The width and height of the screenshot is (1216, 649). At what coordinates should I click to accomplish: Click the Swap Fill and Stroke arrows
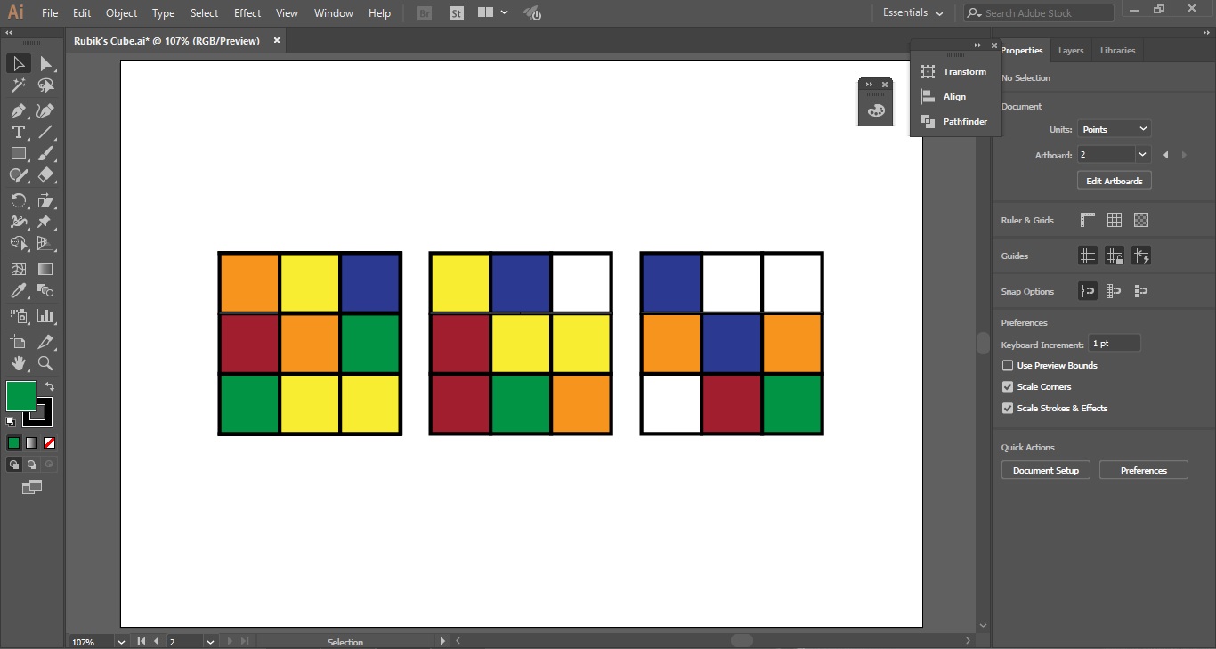50,386
